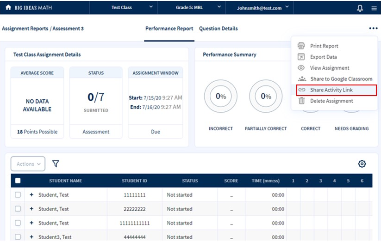Sort by TIME (mm:ss) column header

tap(266, 181)
